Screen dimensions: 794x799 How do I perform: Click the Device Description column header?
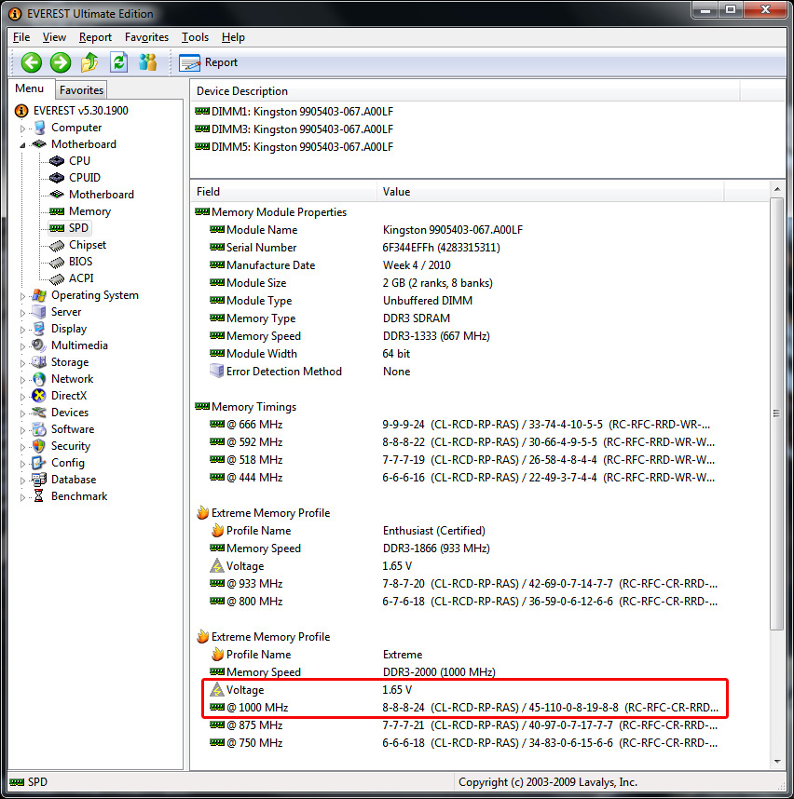(466, 91)
